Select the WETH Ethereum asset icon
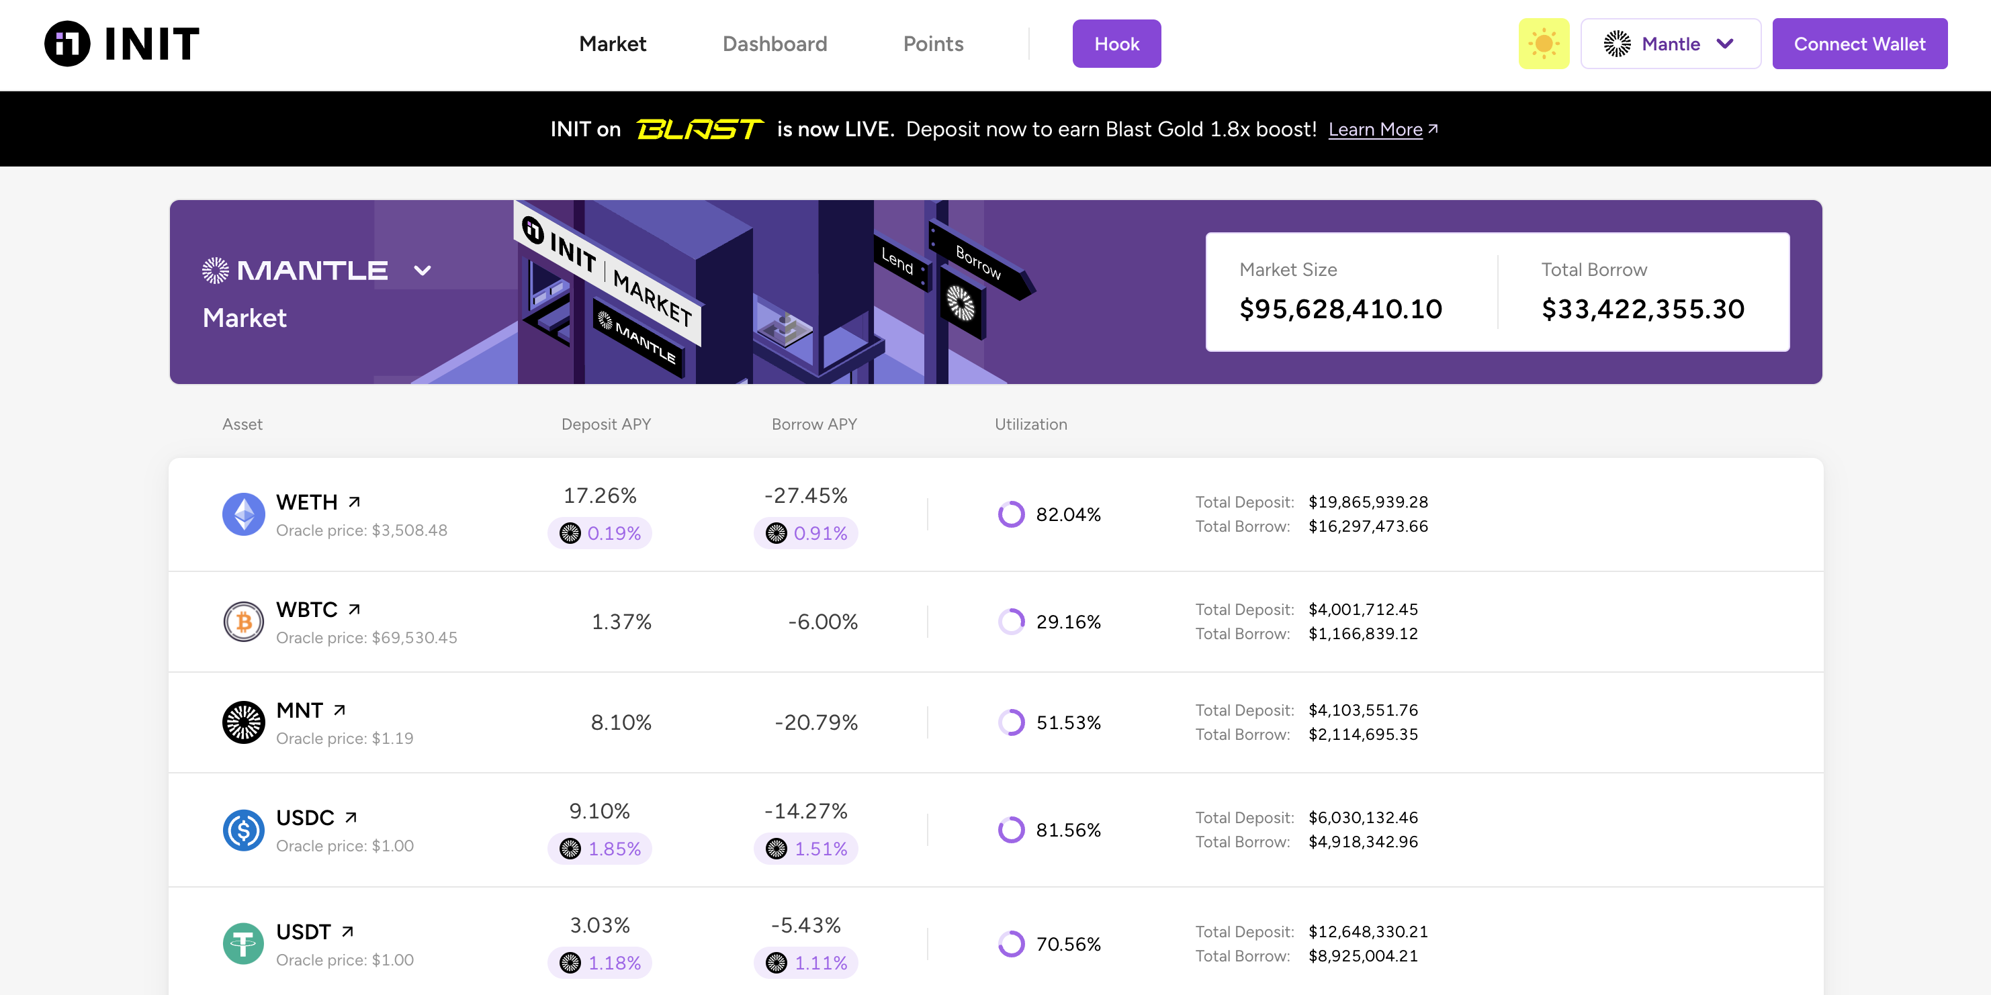Screen dimensions: 1991x995 tap(243, 513)
